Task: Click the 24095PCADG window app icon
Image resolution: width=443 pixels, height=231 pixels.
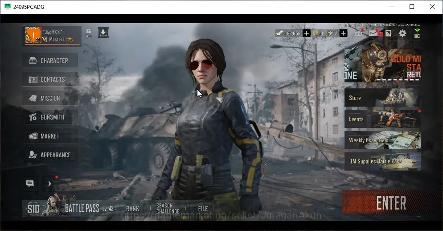Action: (x=8, y=7)
